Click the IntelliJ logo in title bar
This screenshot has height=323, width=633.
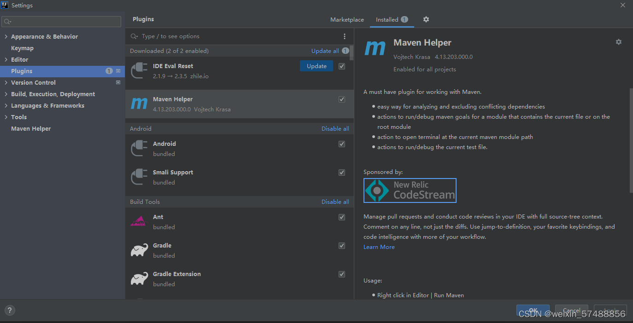(x=5, y=5)
